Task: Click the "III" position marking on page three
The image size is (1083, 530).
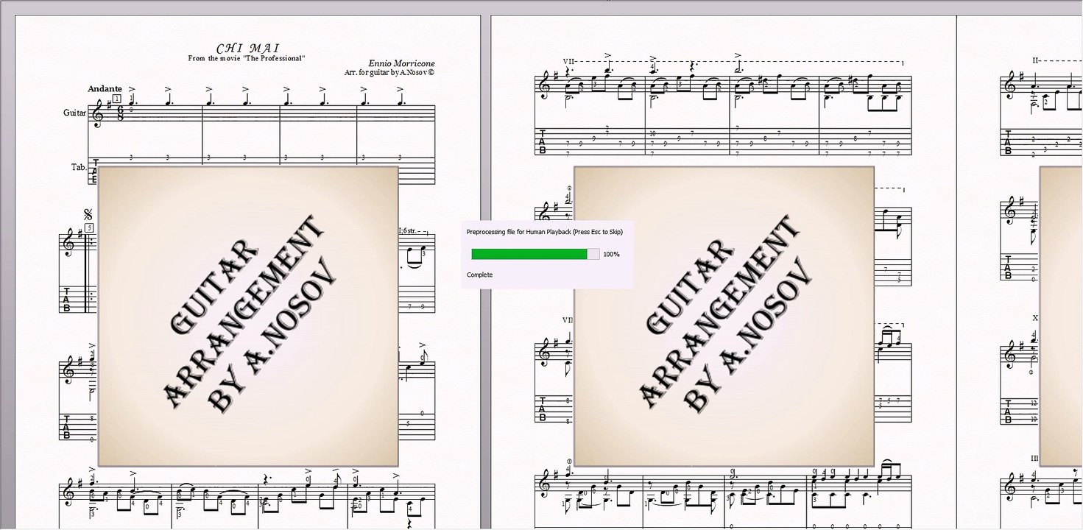Action: tap(1034, 458)
